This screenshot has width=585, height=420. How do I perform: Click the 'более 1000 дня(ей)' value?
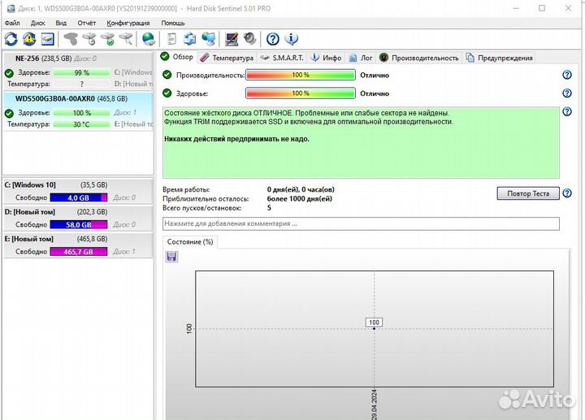pos(300,199)
